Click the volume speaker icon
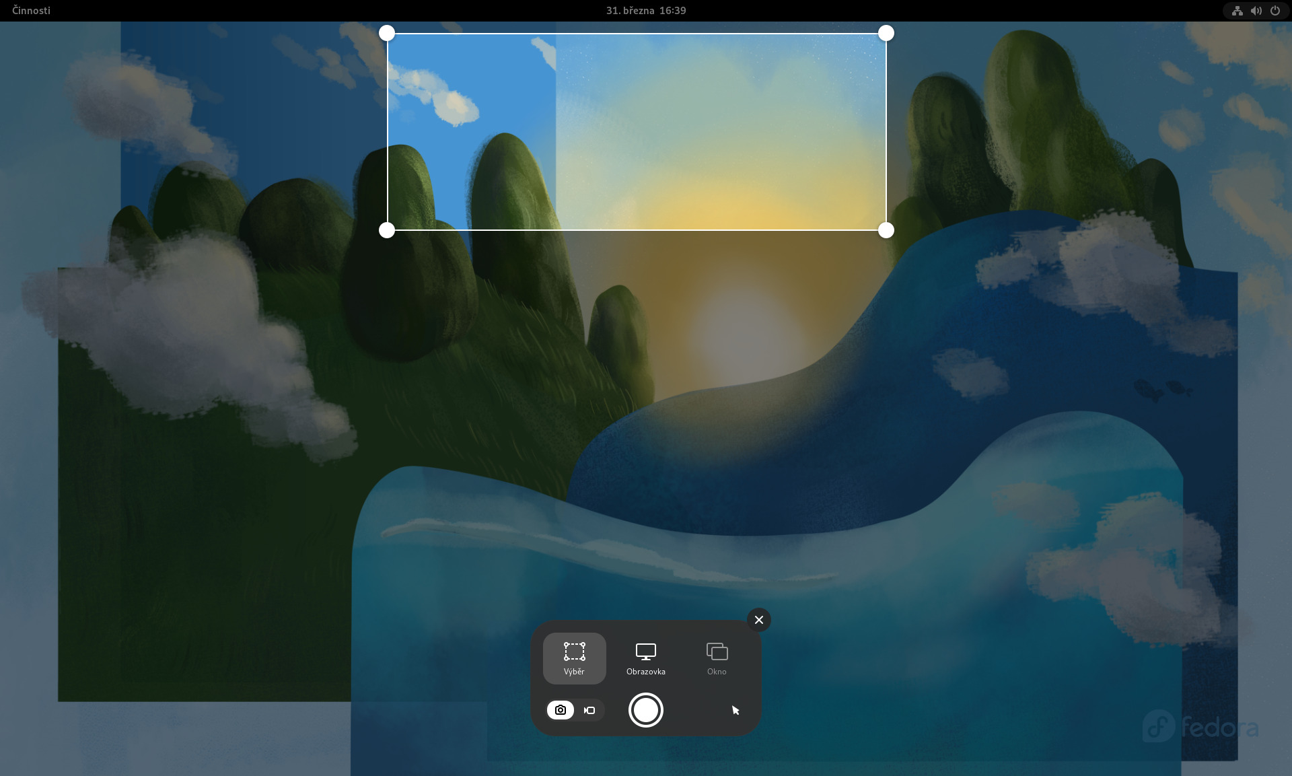Image resolution: width=1292 pixels, height=776 pixels. point(1256,10)
